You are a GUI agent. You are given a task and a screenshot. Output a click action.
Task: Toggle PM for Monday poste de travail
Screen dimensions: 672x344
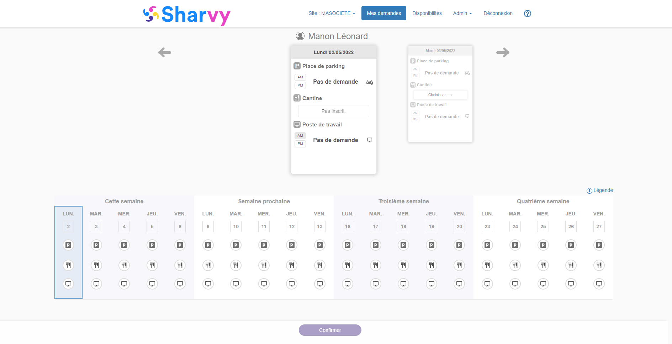[x=300, y=144]
